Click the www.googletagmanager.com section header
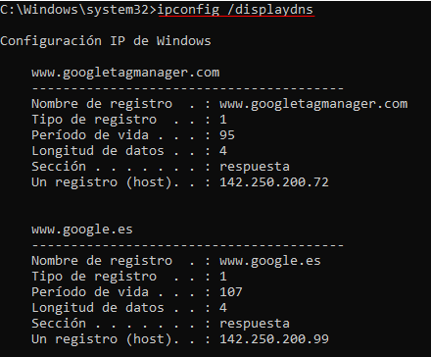The width and height of the screenshot is (431, 357). point(125,73)
